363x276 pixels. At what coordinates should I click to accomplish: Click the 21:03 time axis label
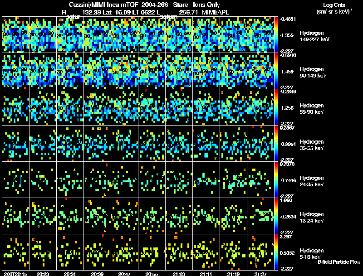pos(179,274)
